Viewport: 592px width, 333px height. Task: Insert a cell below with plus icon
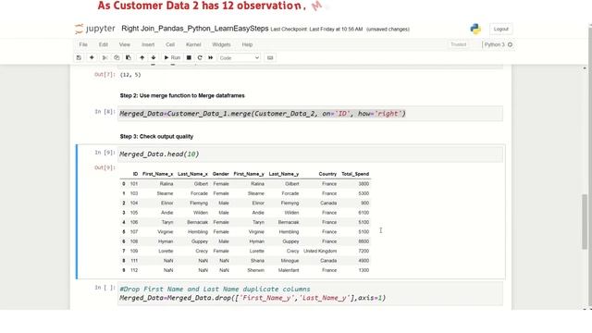92,57
